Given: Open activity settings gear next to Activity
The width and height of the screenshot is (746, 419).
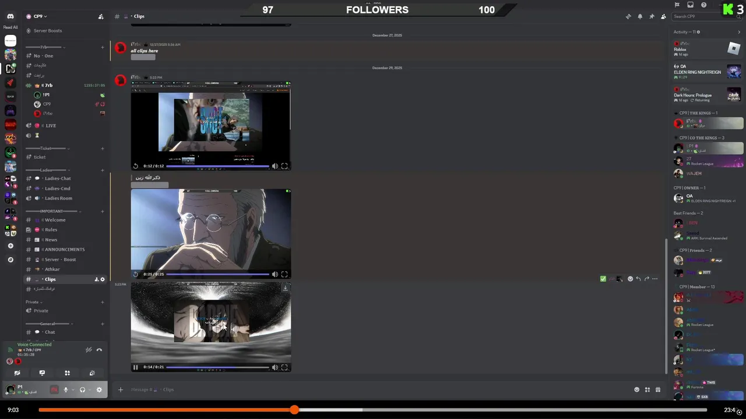Looking at the screenshot, I should 699,32.
